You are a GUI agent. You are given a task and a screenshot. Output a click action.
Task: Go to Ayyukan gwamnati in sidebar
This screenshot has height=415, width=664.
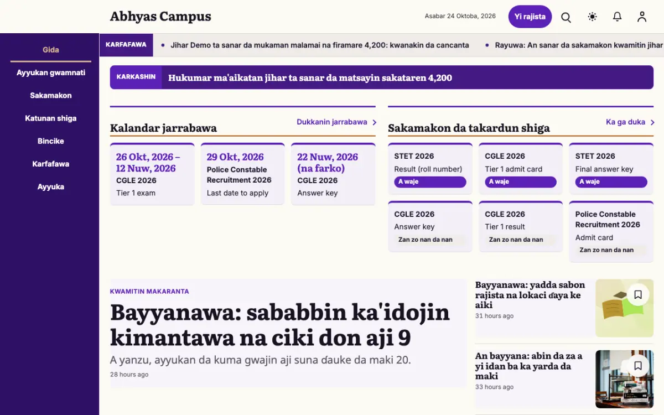[x=51, y=72]
